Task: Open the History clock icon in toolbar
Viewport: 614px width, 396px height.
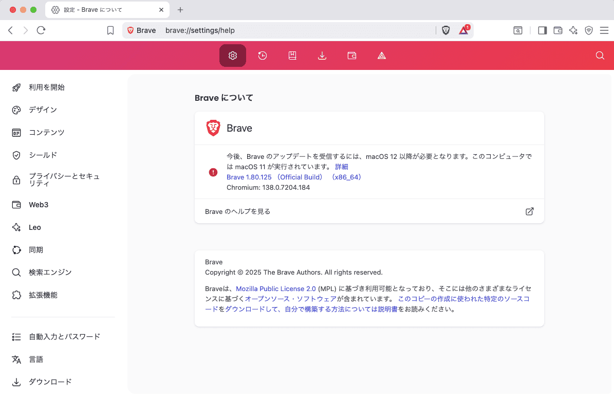Action: tap(263, 56)
